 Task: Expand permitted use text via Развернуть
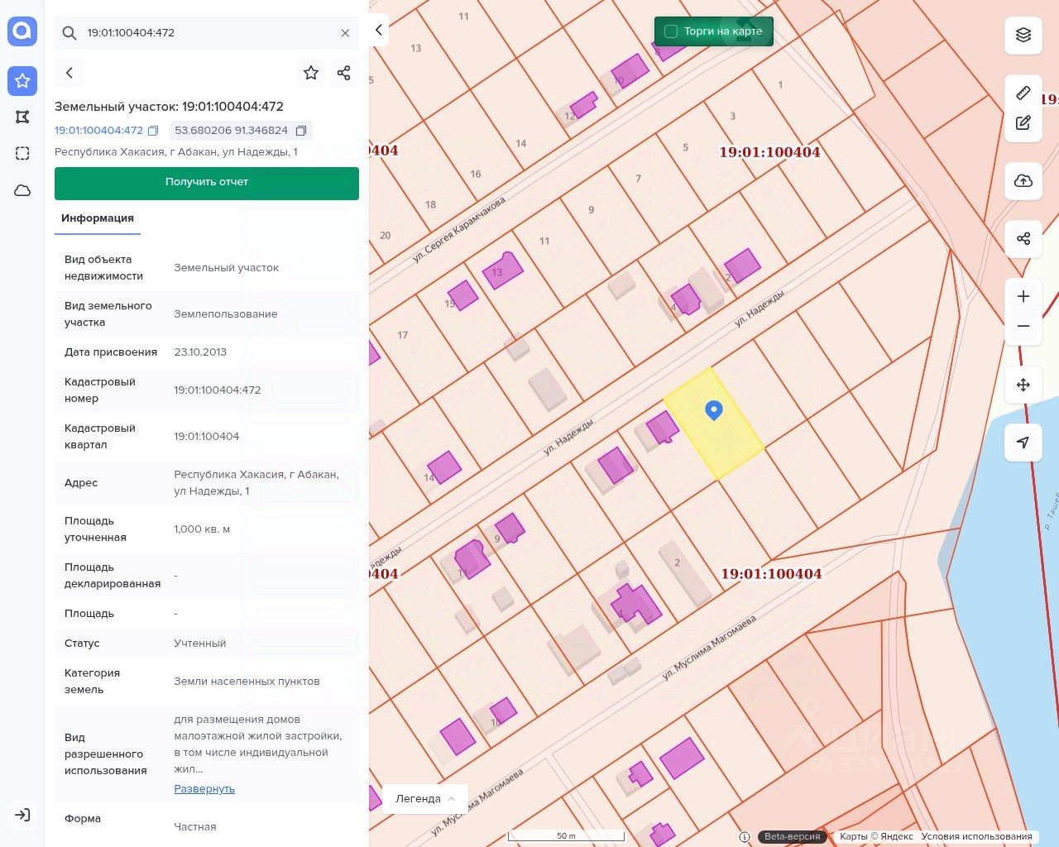[x=204, y=788]
